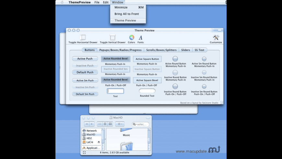Open the ThemePreview application menu
Image resolution: width=282 pixels, height=159 pixels.
(x=79, y=2)
